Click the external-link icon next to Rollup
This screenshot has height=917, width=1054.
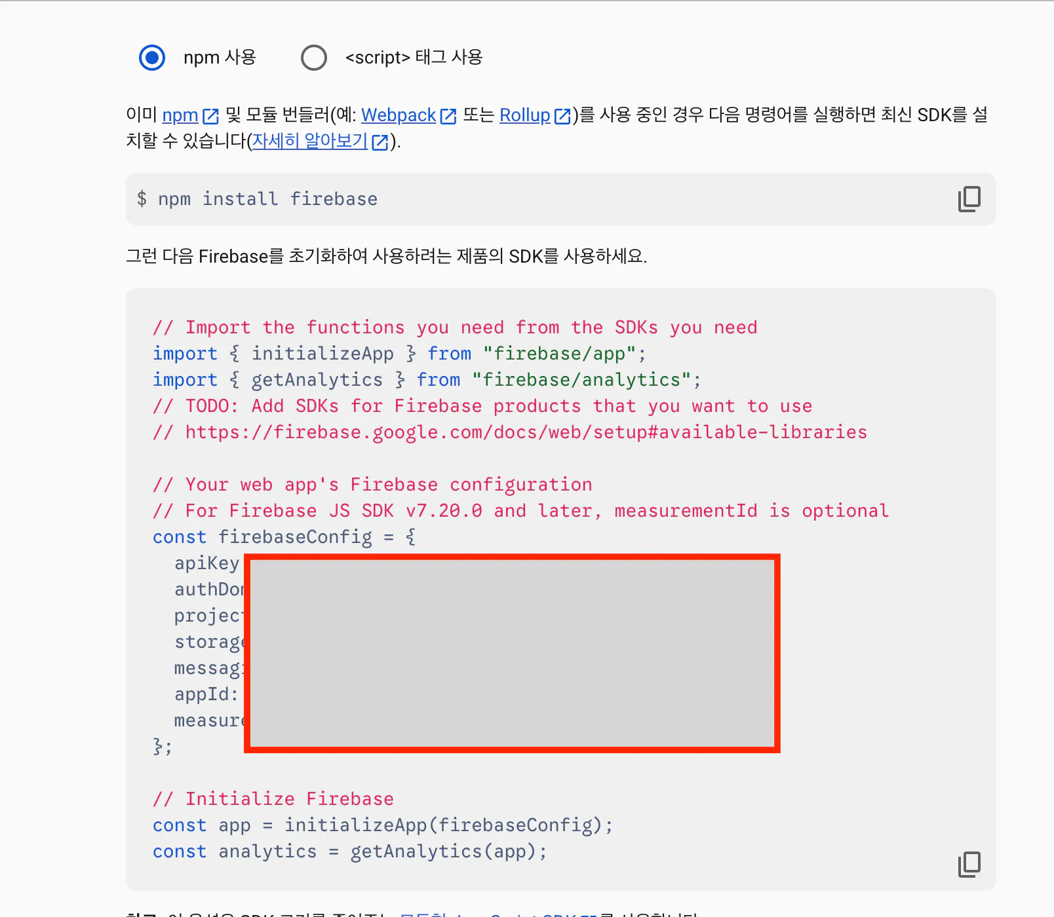[x=562, y=116]
